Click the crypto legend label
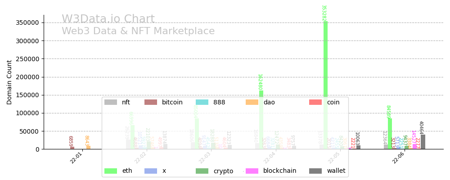The height and width of the screenshot is (180, 450). [x=223, y=171]
